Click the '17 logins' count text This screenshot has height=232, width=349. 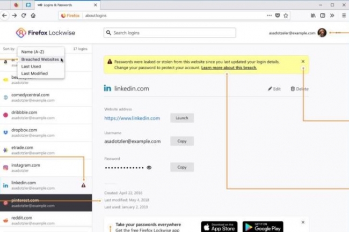click(81, 49)
